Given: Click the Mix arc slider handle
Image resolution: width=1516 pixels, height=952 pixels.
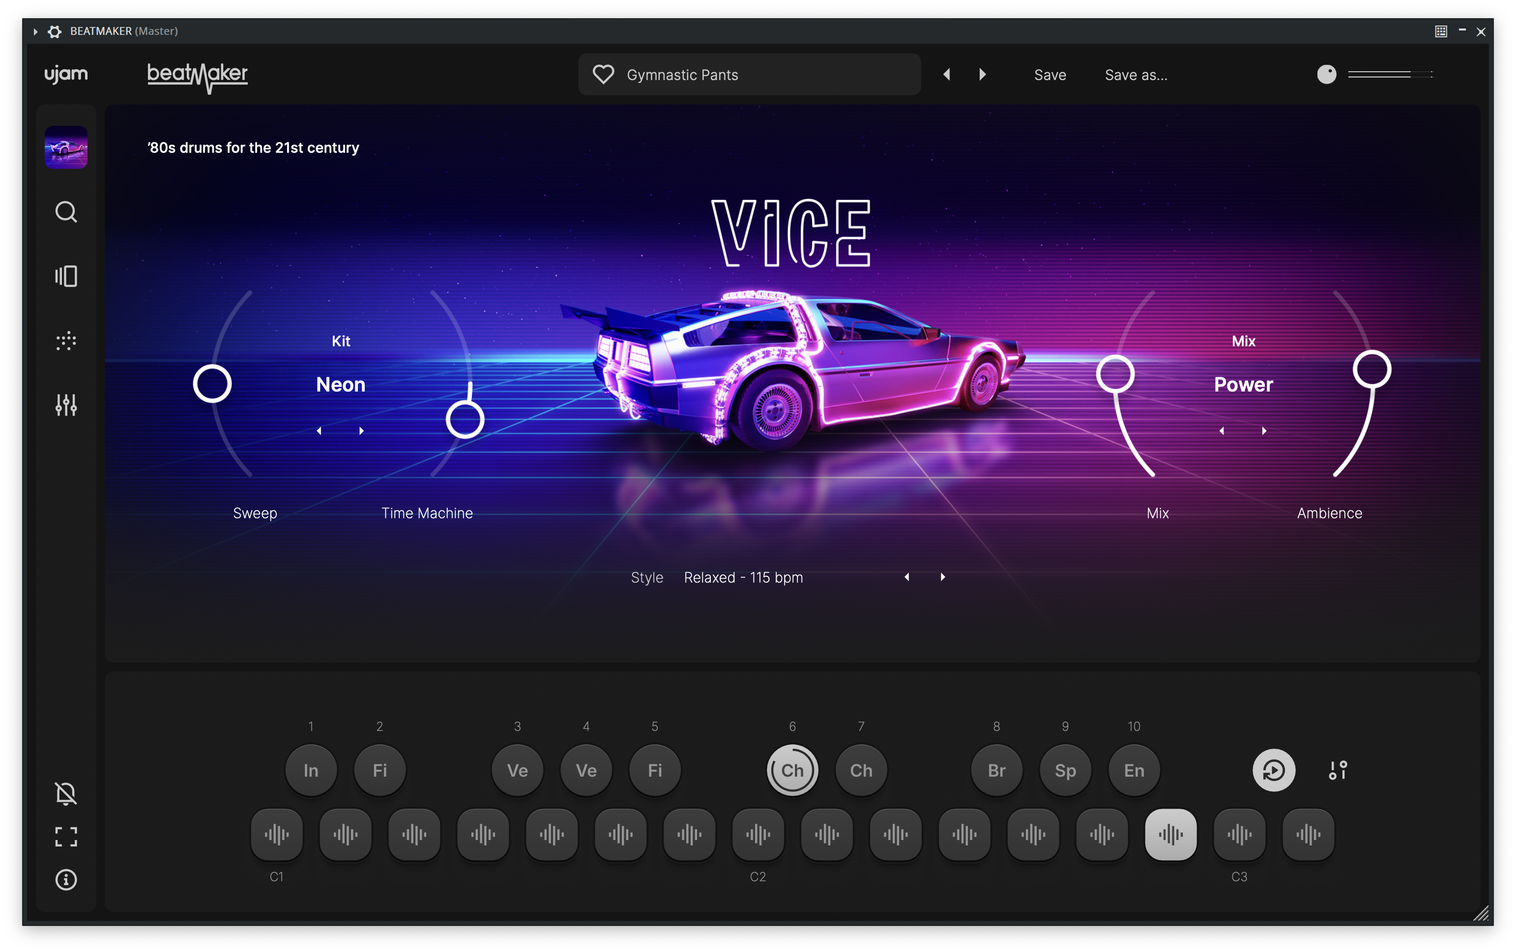Looking at the screenshot, I should [x=1115, y=374].
